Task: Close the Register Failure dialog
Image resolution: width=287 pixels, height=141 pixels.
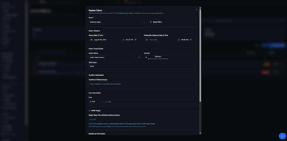Action: (196, 9)
